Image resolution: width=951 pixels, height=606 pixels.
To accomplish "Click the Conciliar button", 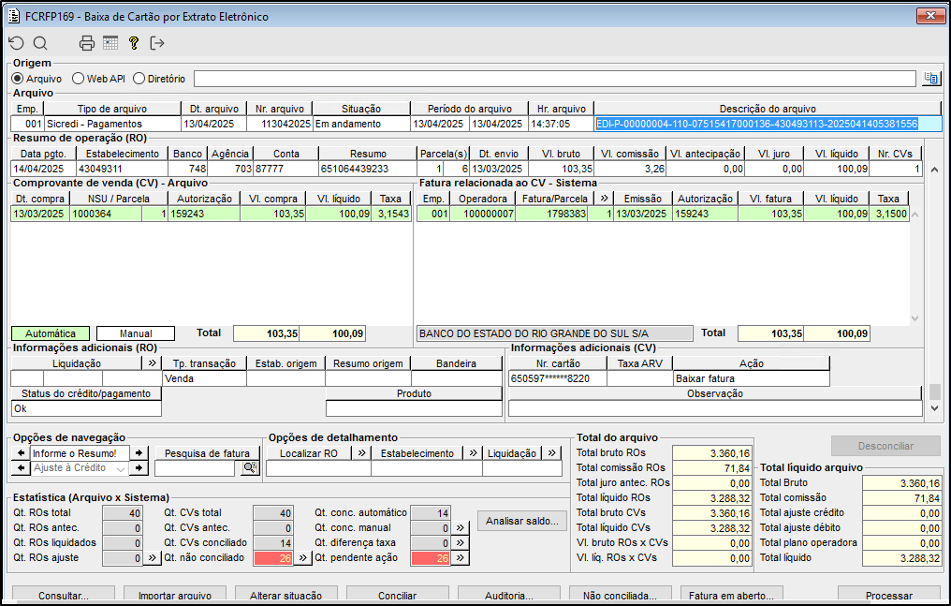I will [397, 595].
